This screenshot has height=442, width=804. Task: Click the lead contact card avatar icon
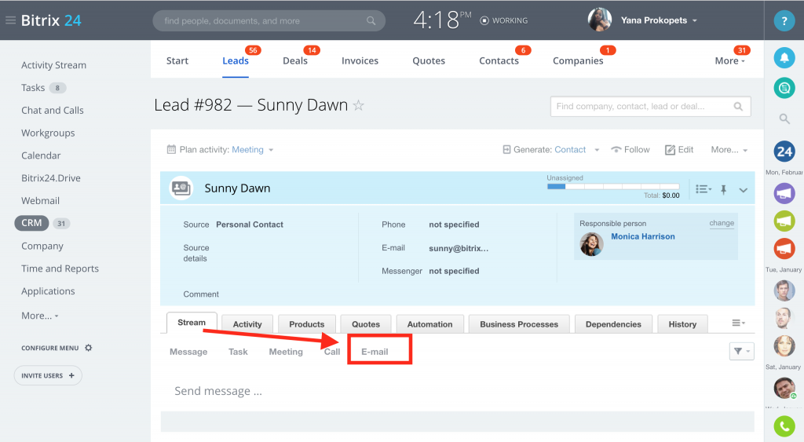tap(181, 188)
